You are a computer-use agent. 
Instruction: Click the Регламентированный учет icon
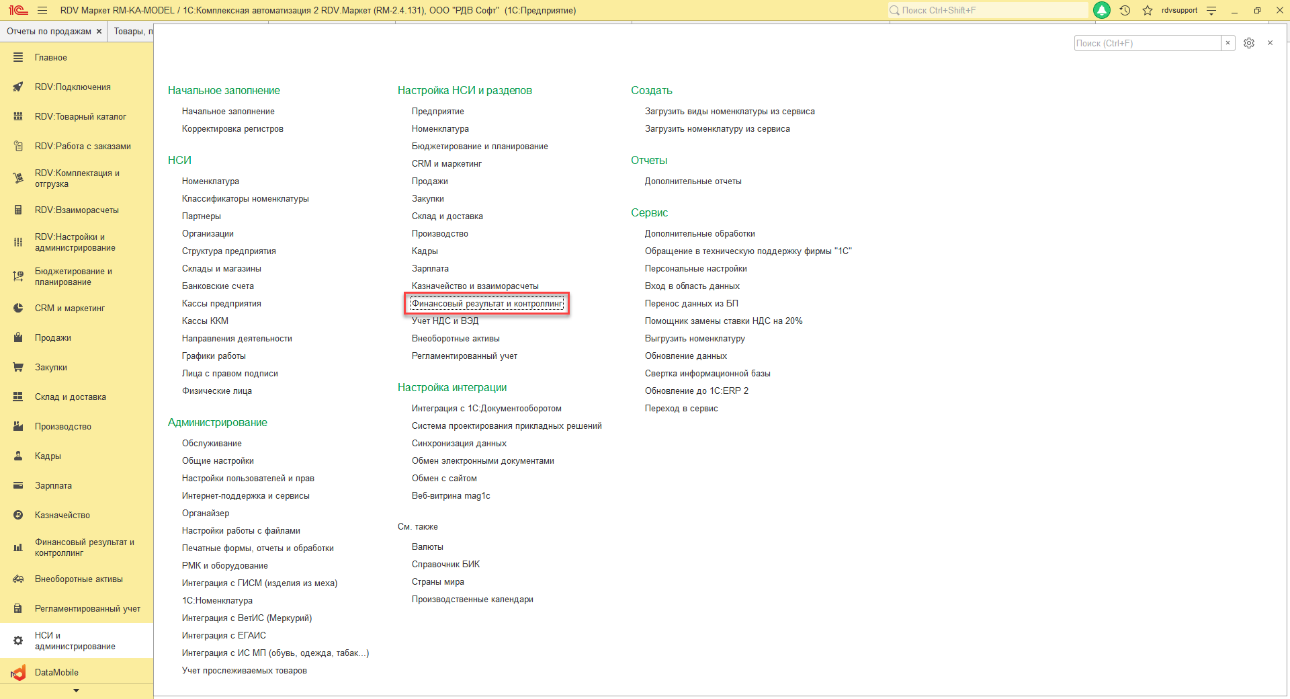[x=18, y=609]
